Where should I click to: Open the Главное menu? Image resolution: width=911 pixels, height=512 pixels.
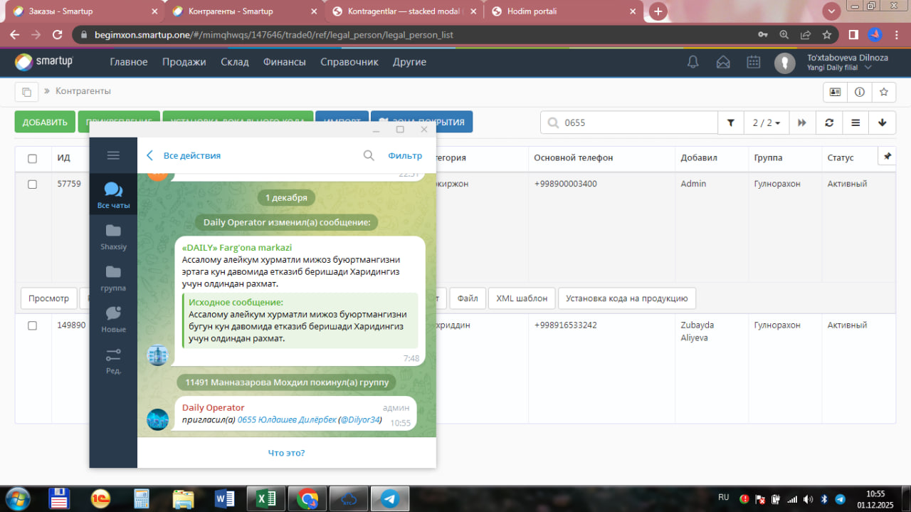click(129, 62)
